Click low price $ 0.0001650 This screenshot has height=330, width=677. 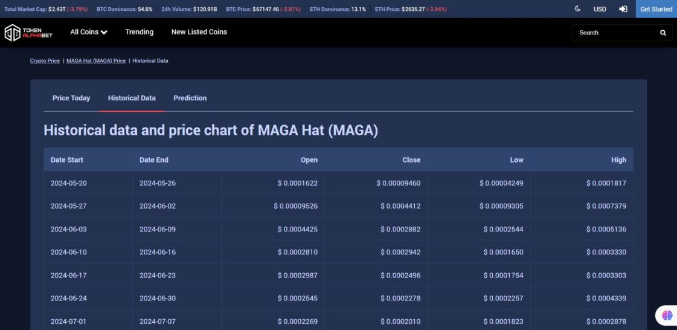pyautogui.click(x=504, y=252)
